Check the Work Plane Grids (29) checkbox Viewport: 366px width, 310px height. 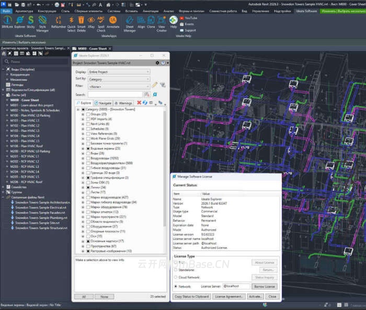(88, 139)
